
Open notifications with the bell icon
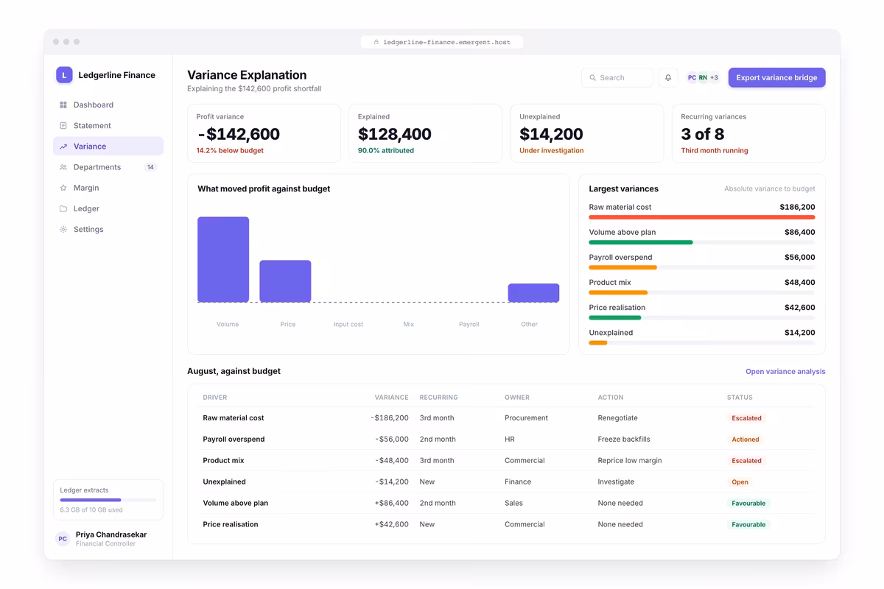(668, 77)
